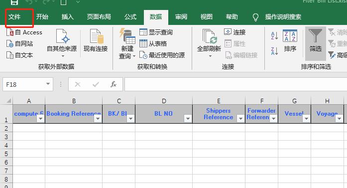Click 显示查询 button
Viewport: 347px width, 188px height.
click(x=156, y=32)
